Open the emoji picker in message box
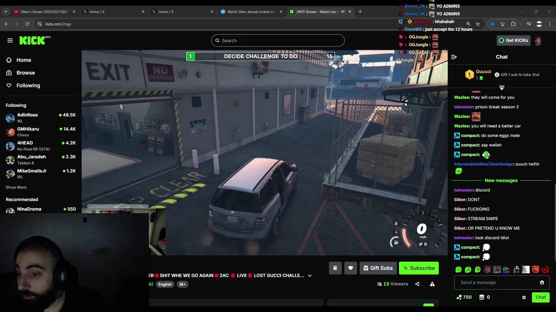 (542, 283)
